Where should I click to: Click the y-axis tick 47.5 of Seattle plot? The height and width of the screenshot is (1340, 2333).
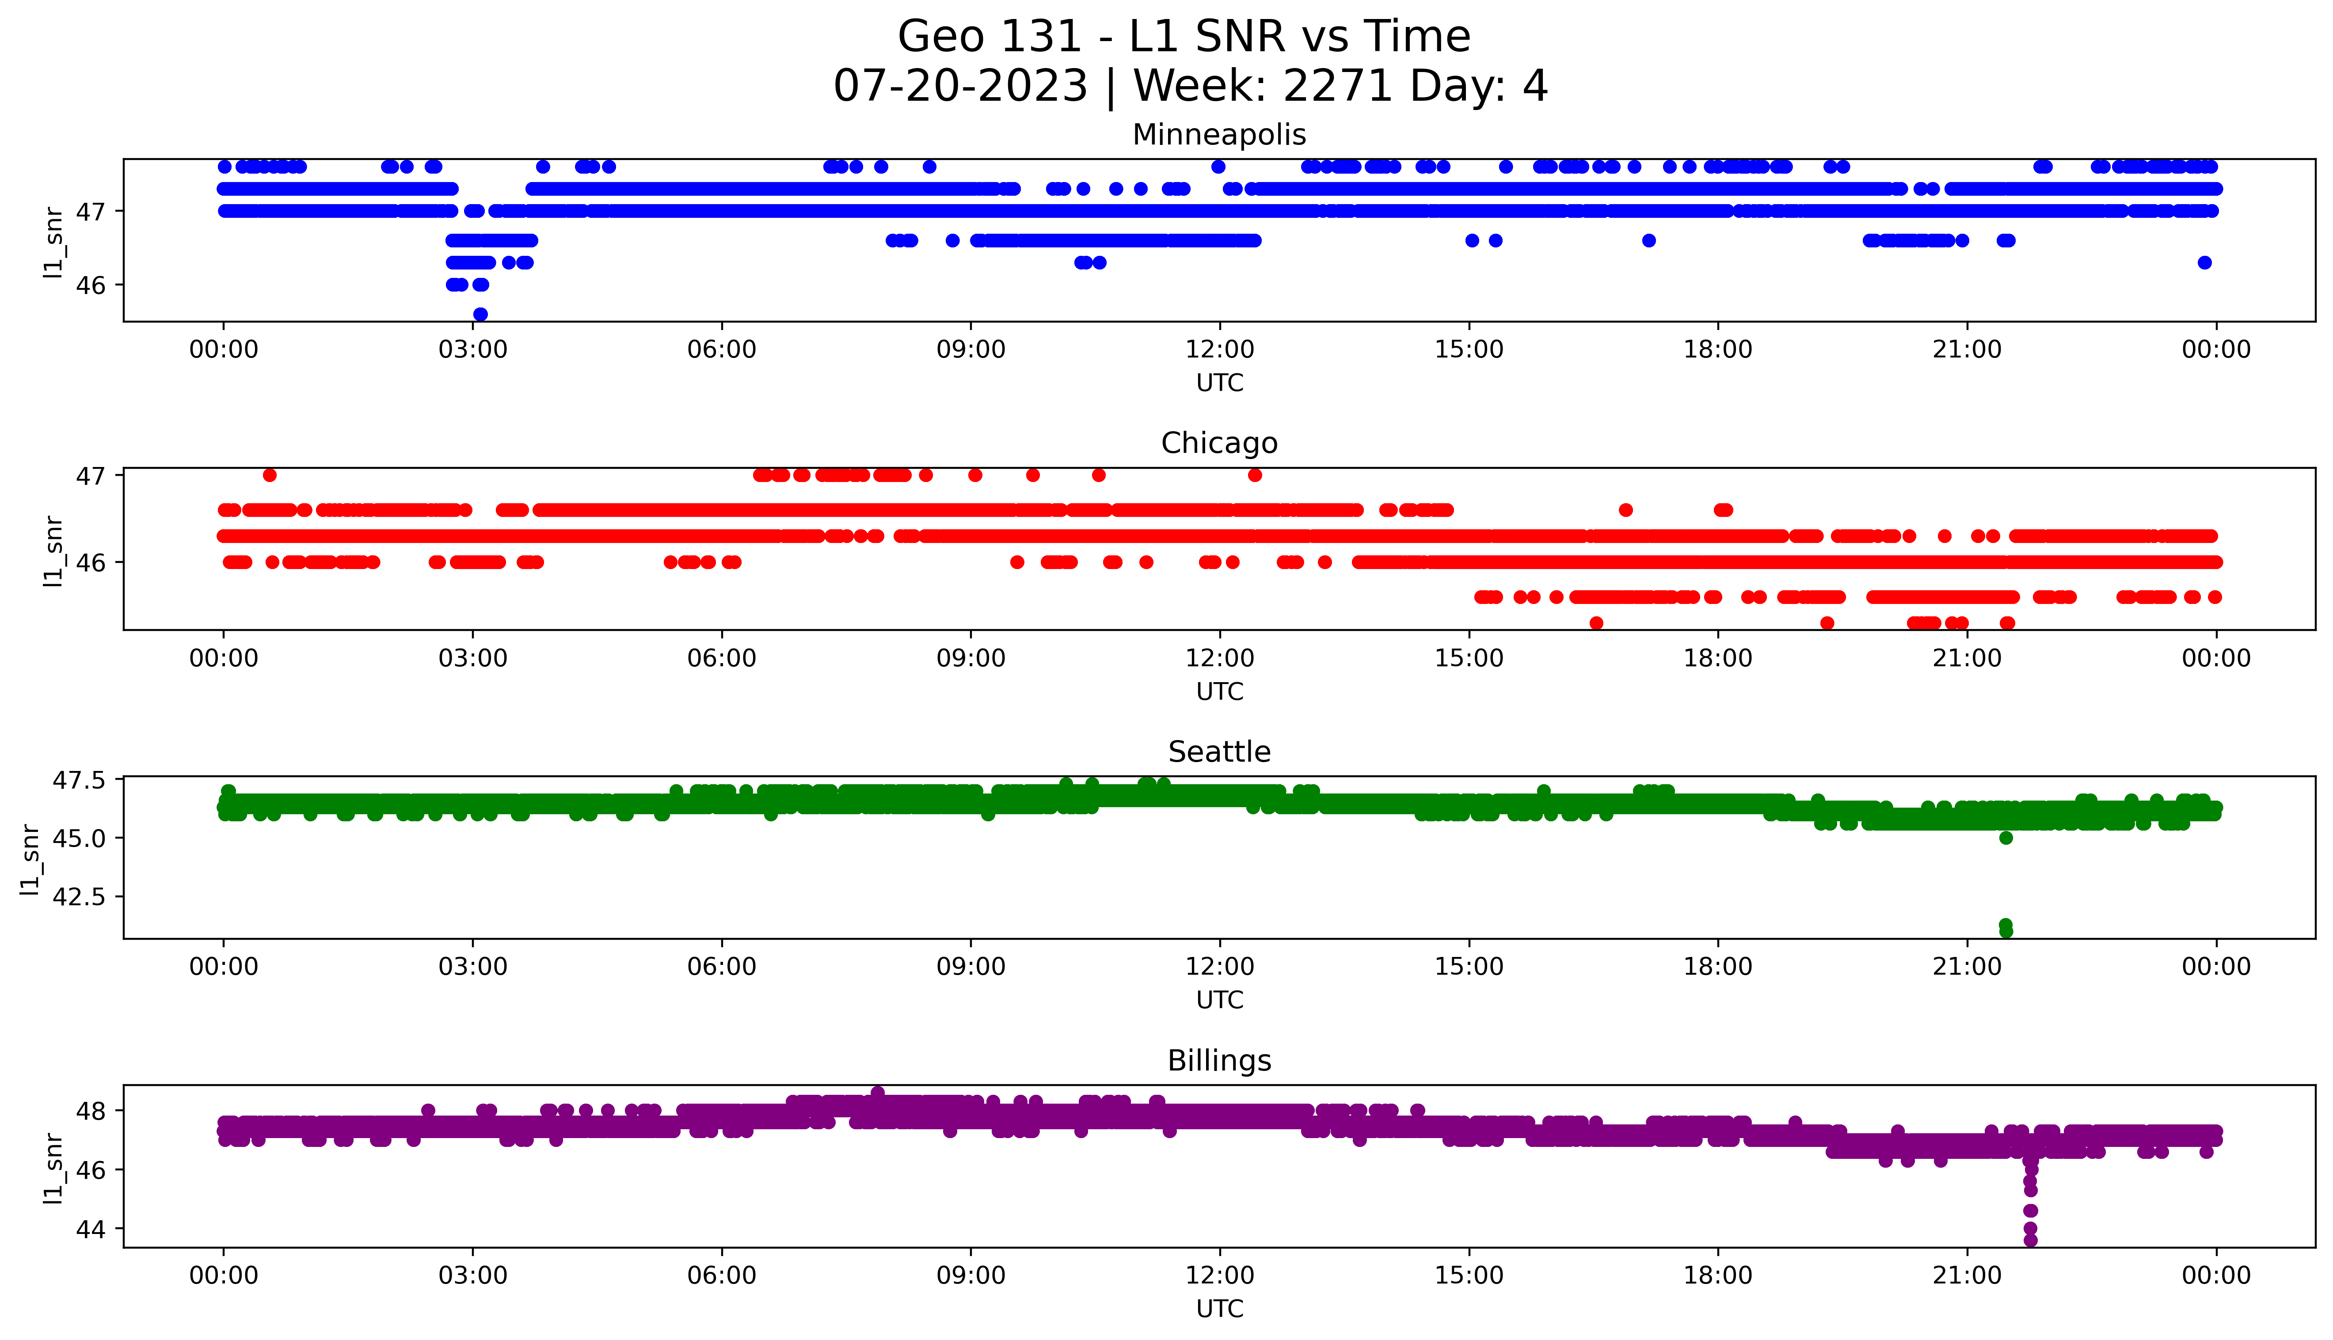(x=79, y=780)
